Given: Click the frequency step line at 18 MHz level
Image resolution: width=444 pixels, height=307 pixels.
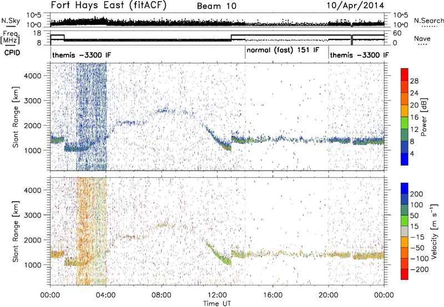Looking at the screenshot, I should (308, 35).
